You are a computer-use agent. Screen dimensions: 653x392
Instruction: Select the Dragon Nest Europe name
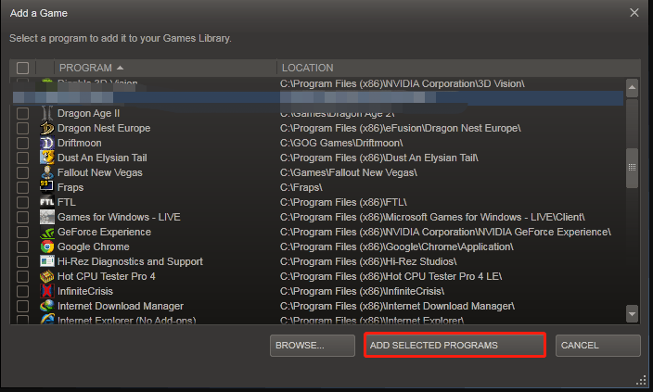(x=104, y=128)
